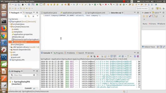Click the Save icon in main toolbar
This screenshot has height=93, width=166.
[x=16, y=5]
